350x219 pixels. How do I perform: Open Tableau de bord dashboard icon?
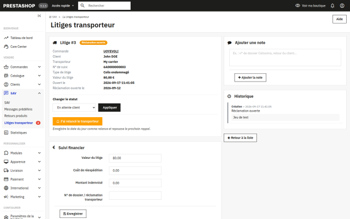coord(6,38)
